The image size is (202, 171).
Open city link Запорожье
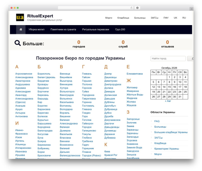tap(133, 119)
